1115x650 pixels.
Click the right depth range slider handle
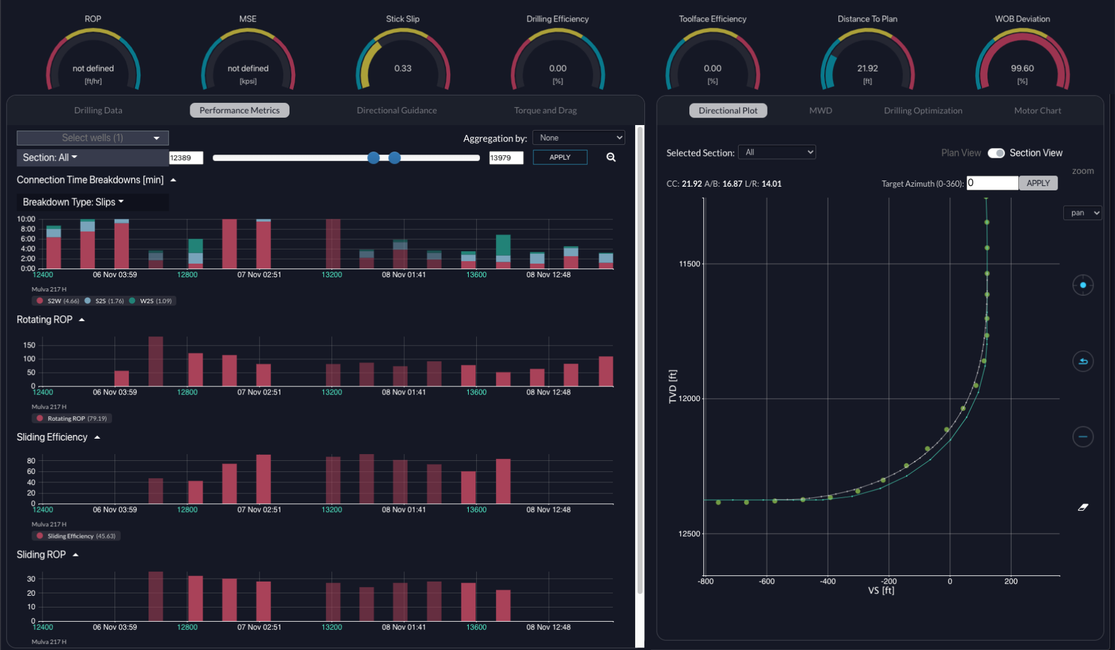click(395, 158)
